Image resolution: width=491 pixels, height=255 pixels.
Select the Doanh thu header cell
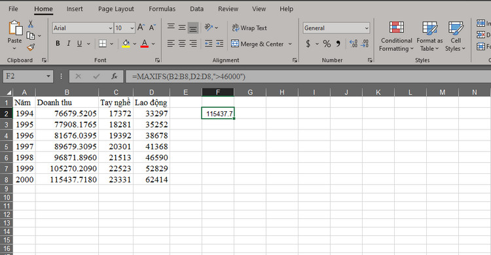pos(67,102)
